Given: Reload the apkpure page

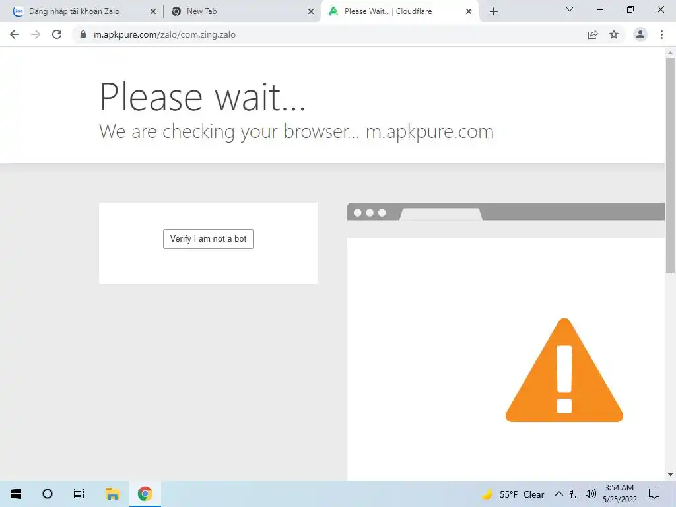Looking at the screenshot, I should (x=57, y=34).
